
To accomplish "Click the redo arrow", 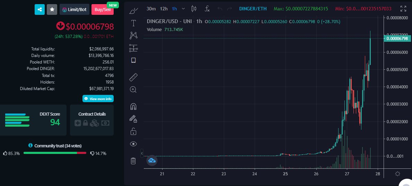I will [229, 9].
